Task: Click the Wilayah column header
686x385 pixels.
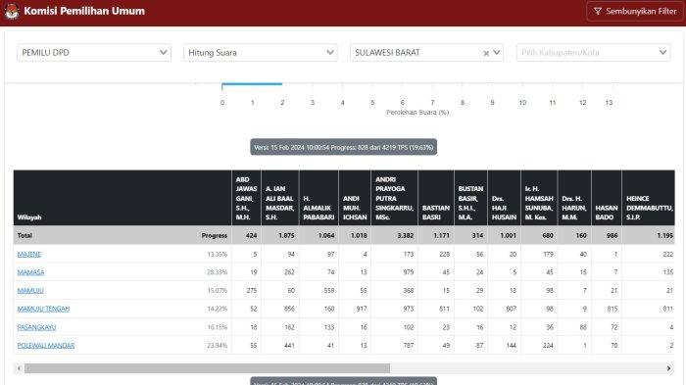Action: 28,217
